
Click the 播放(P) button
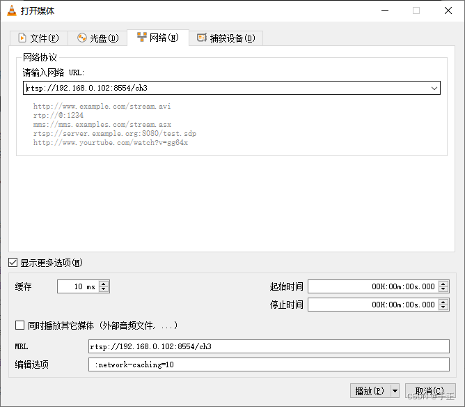point(370,391)
